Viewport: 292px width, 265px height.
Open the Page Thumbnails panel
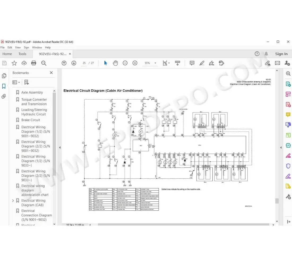4,76
